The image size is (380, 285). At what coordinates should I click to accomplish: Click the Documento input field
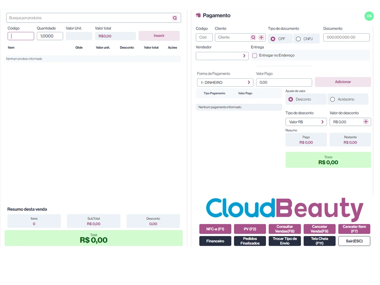pyautogui.click(x=346, y=37)
